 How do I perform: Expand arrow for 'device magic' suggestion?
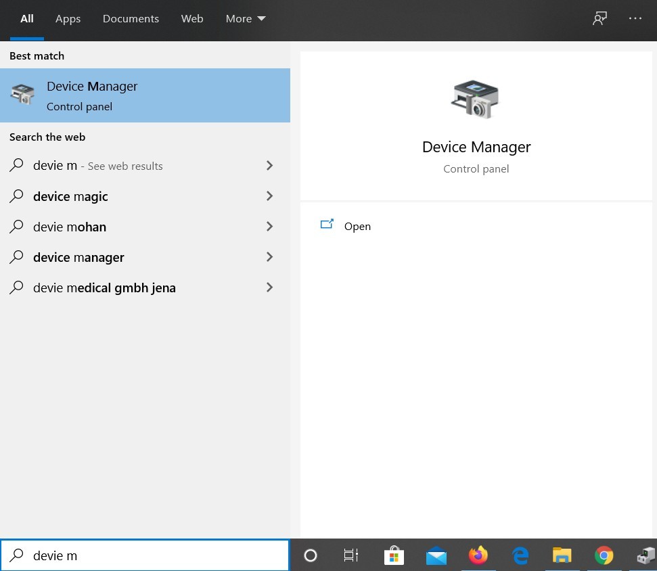[269, 196]
